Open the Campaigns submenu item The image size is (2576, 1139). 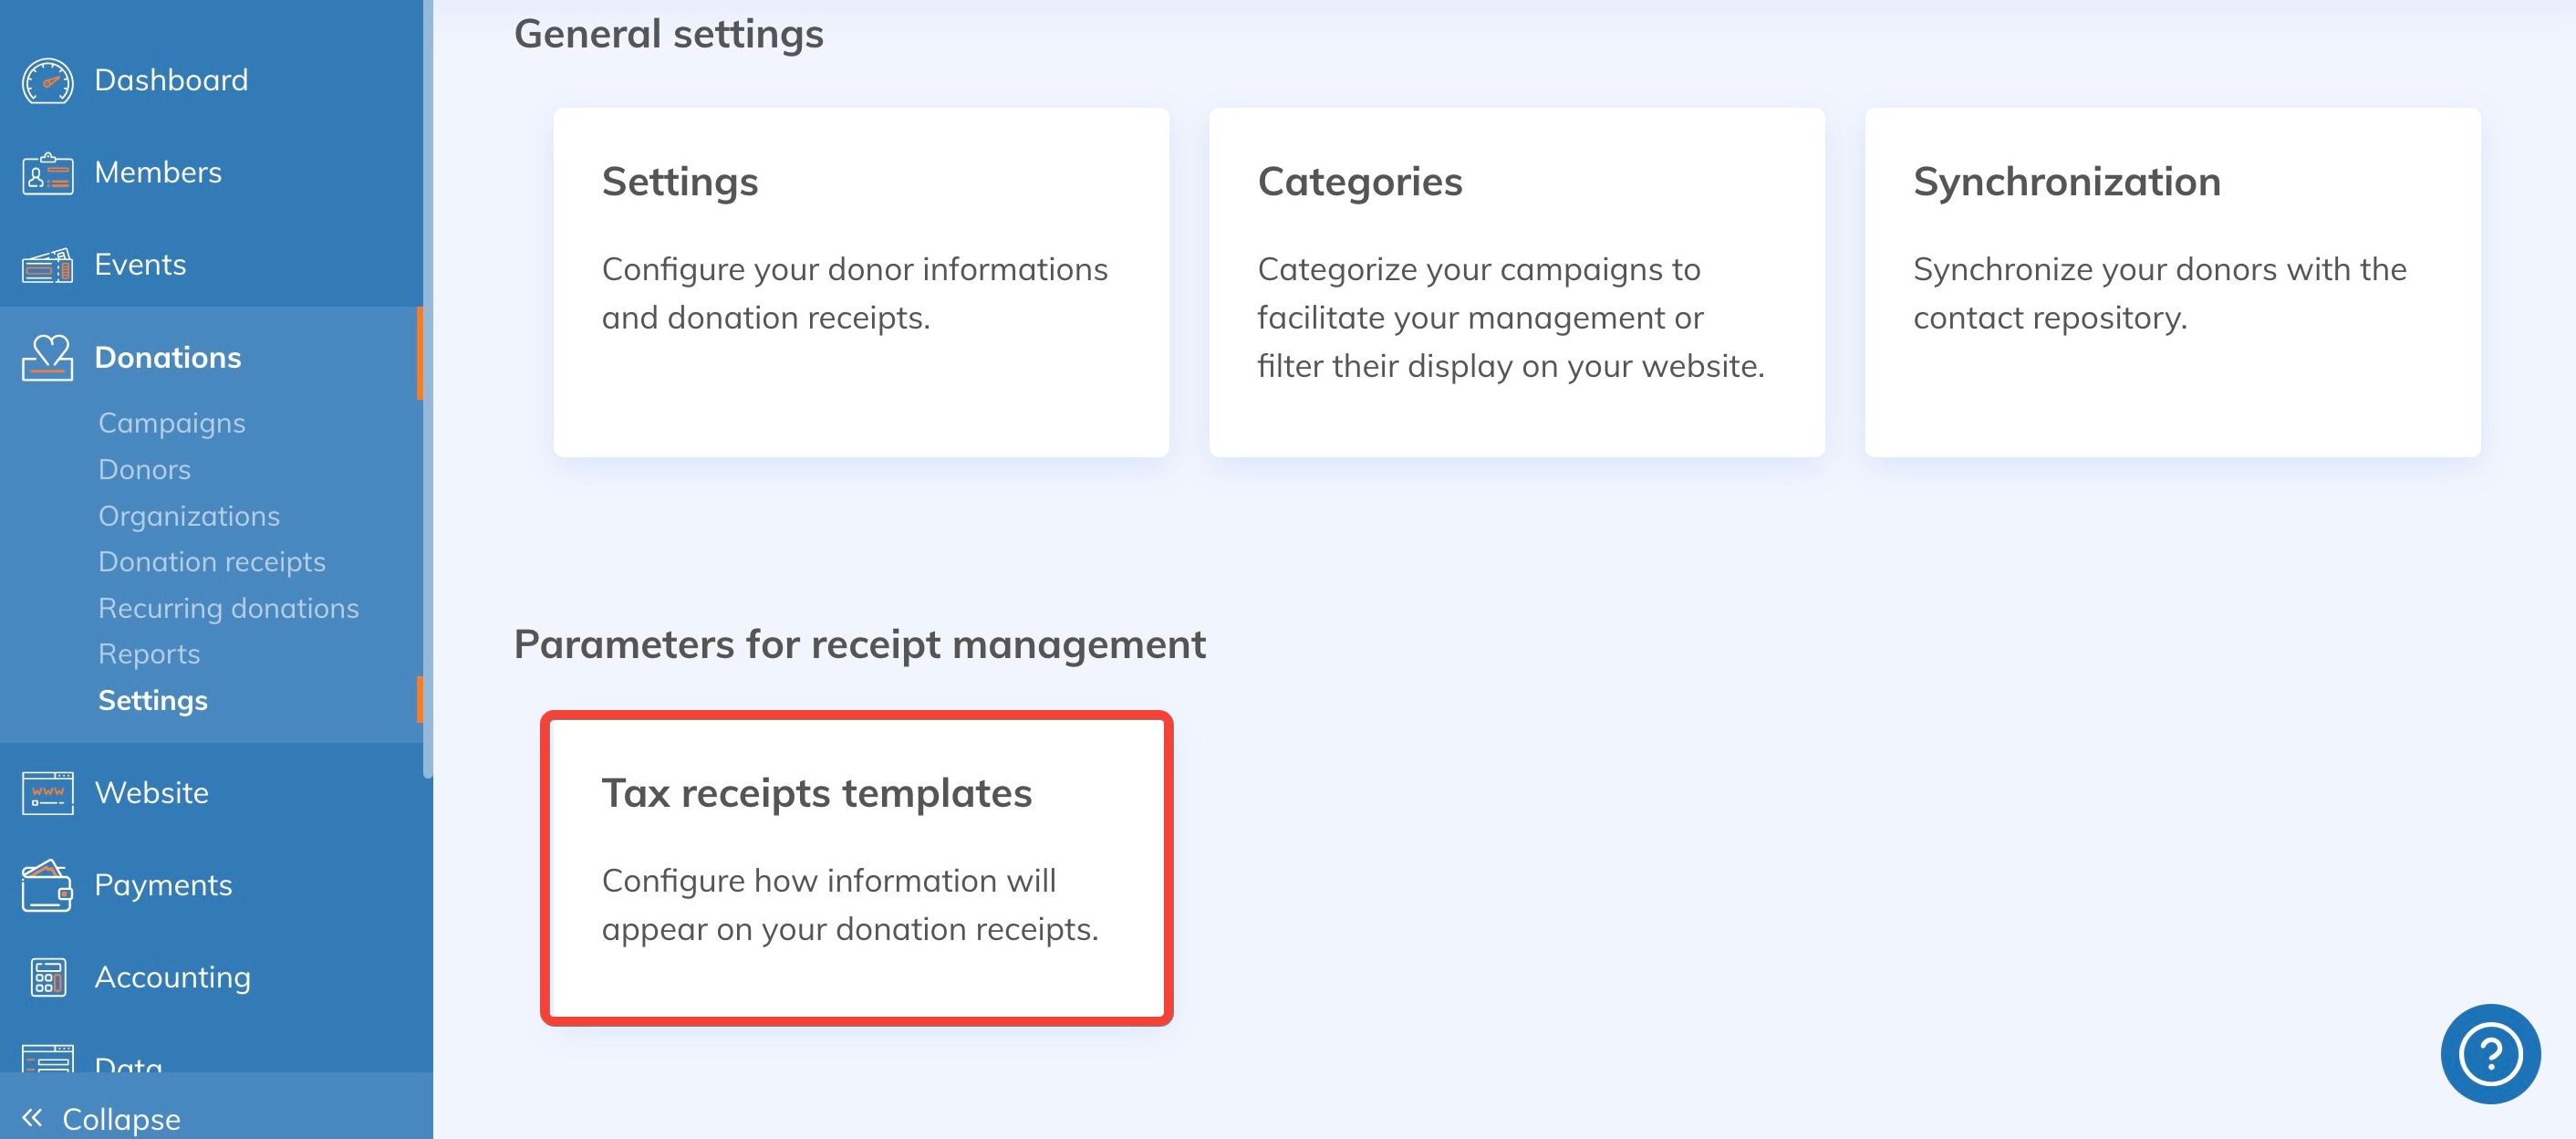click(x=172, y=423)
